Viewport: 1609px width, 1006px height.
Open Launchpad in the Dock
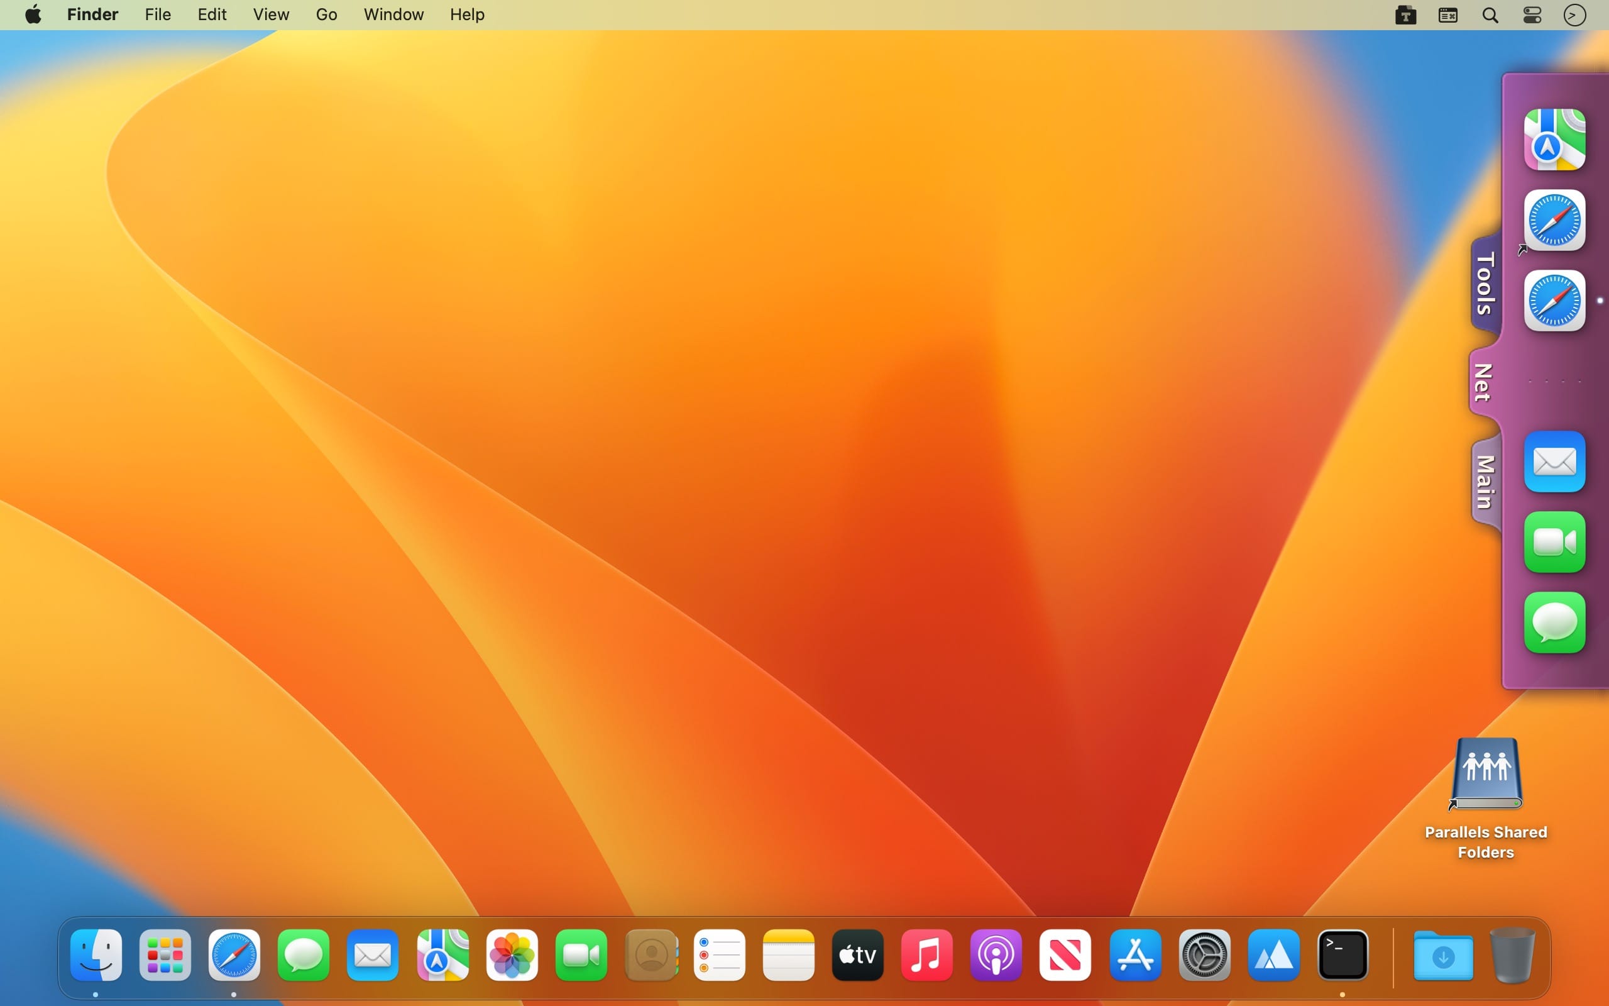(x=165, y=955)
